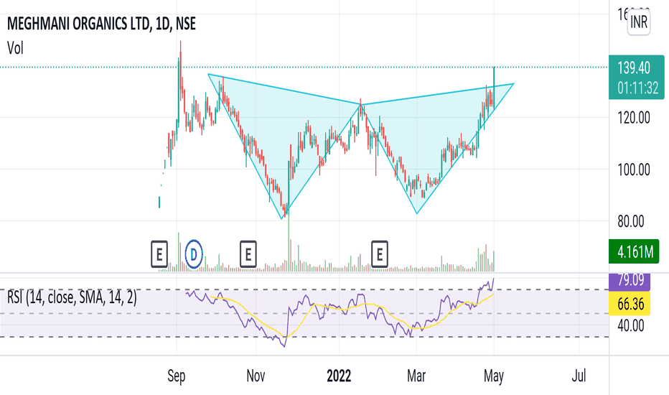Click the 120.00 price axis label

click(x=634, y=118)
